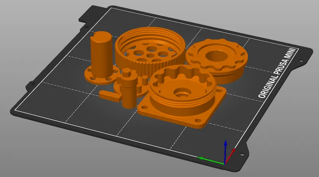Click the red axis arrow
Viewport: 319px width, 177px height.
coord(230,156)
